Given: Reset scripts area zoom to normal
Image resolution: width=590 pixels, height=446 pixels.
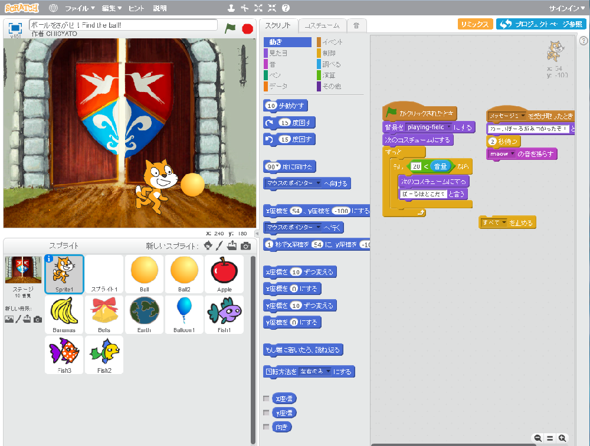Looking at the screenshot, I should click(550, 438).
